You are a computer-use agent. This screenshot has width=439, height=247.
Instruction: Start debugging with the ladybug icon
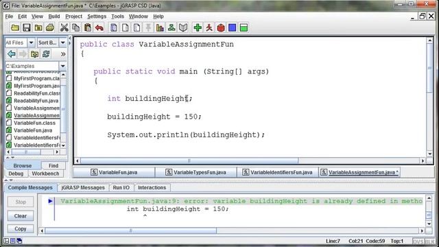click(221, 27)
